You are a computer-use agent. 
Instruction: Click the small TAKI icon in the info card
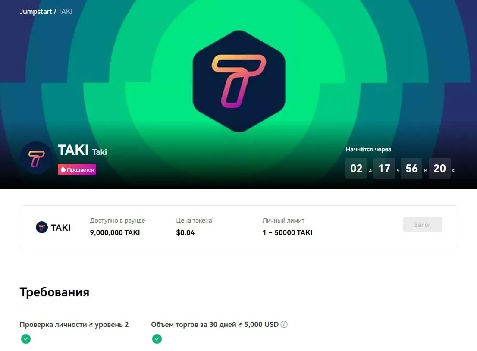tap(42, 227)
